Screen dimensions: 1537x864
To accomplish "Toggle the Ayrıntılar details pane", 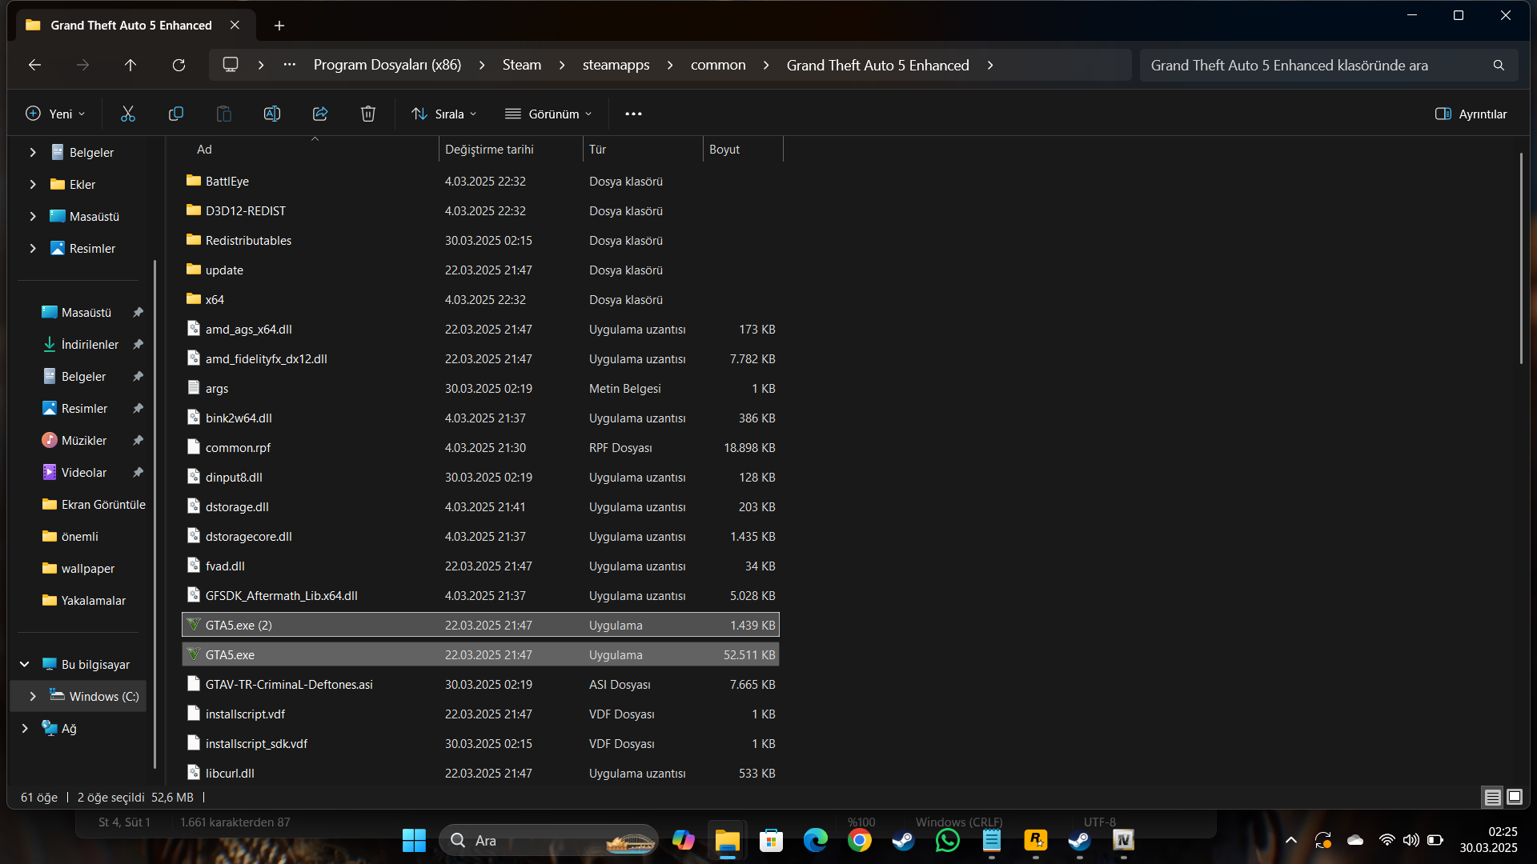I will (x=1471, y=114).
